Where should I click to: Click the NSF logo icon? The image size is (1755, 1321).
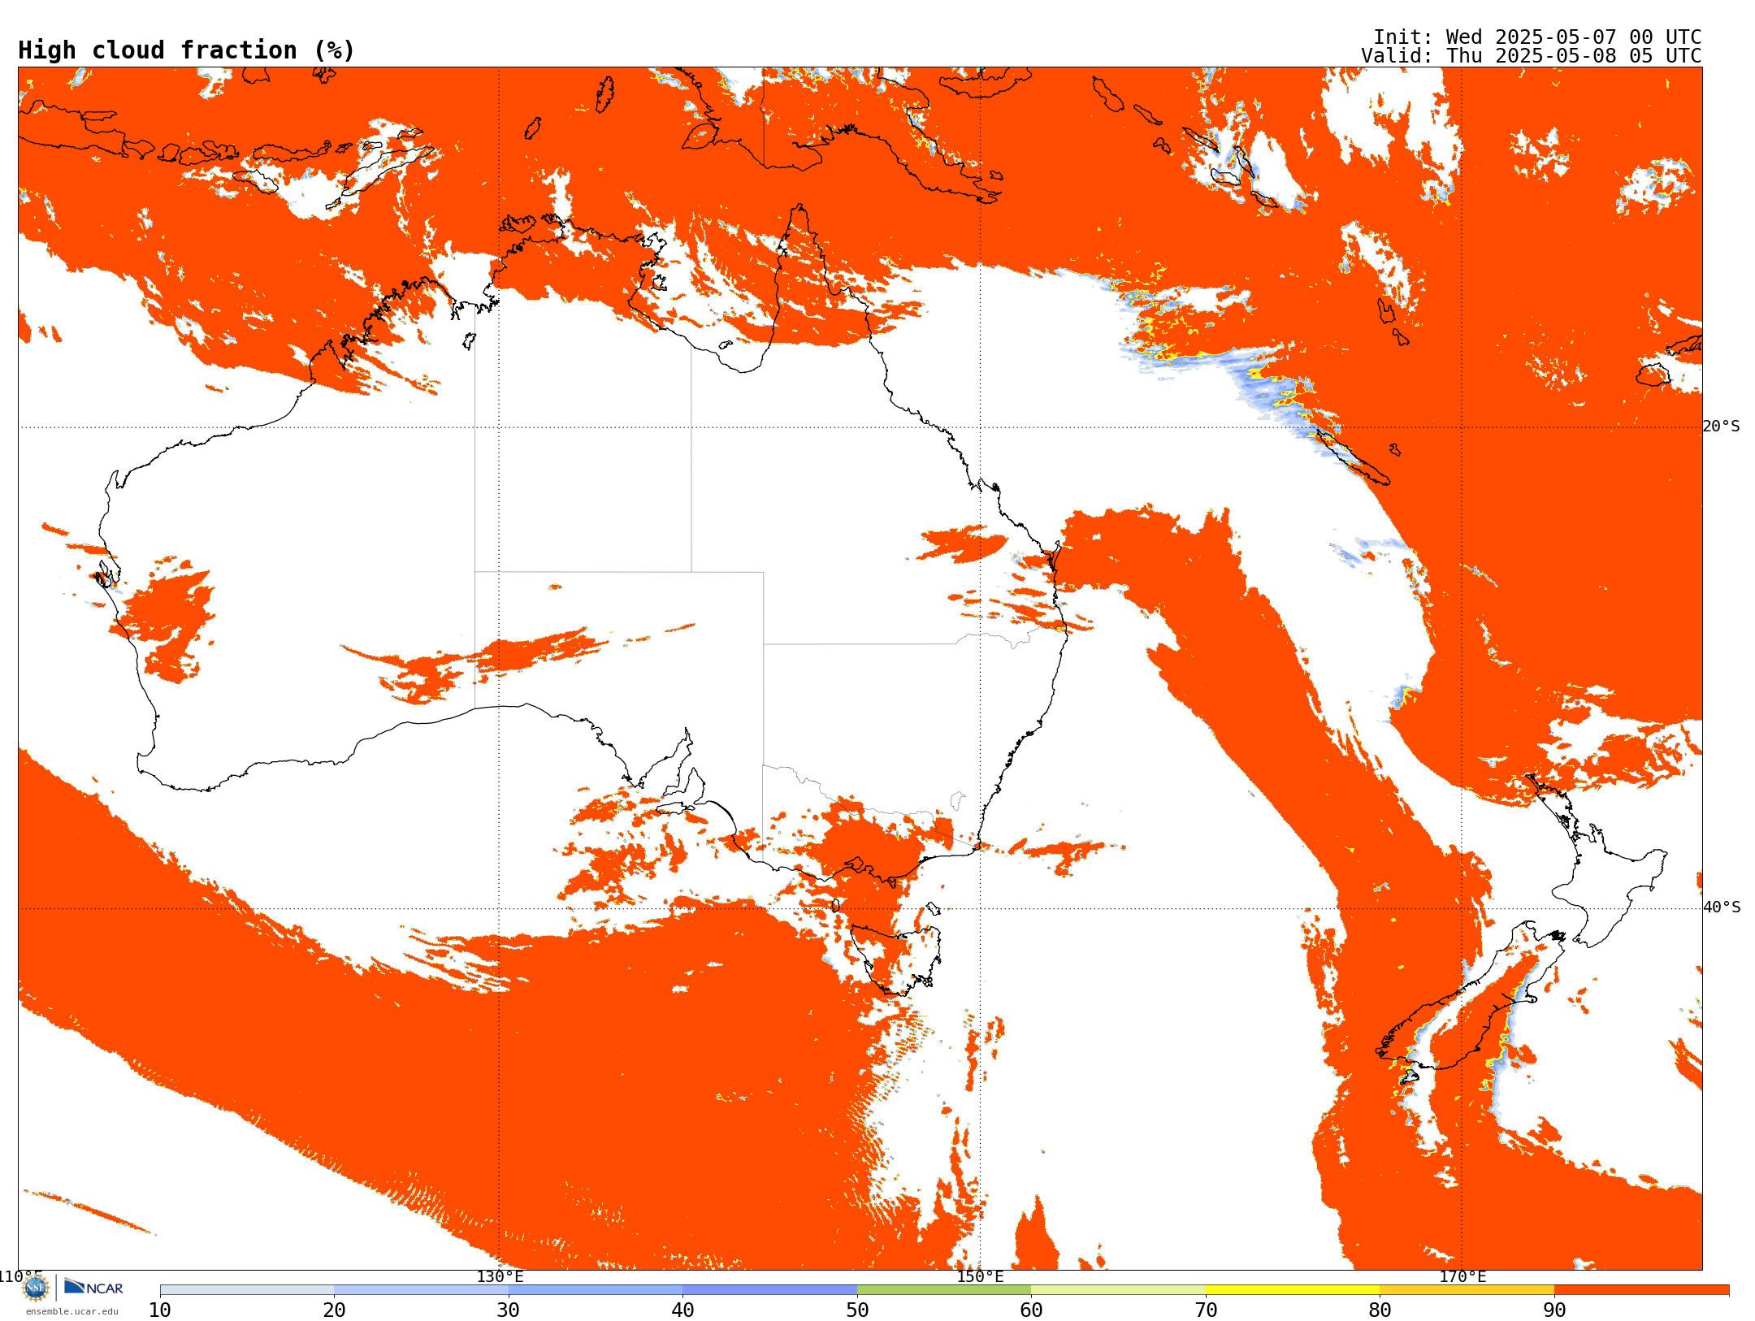tap(36, 1288)
